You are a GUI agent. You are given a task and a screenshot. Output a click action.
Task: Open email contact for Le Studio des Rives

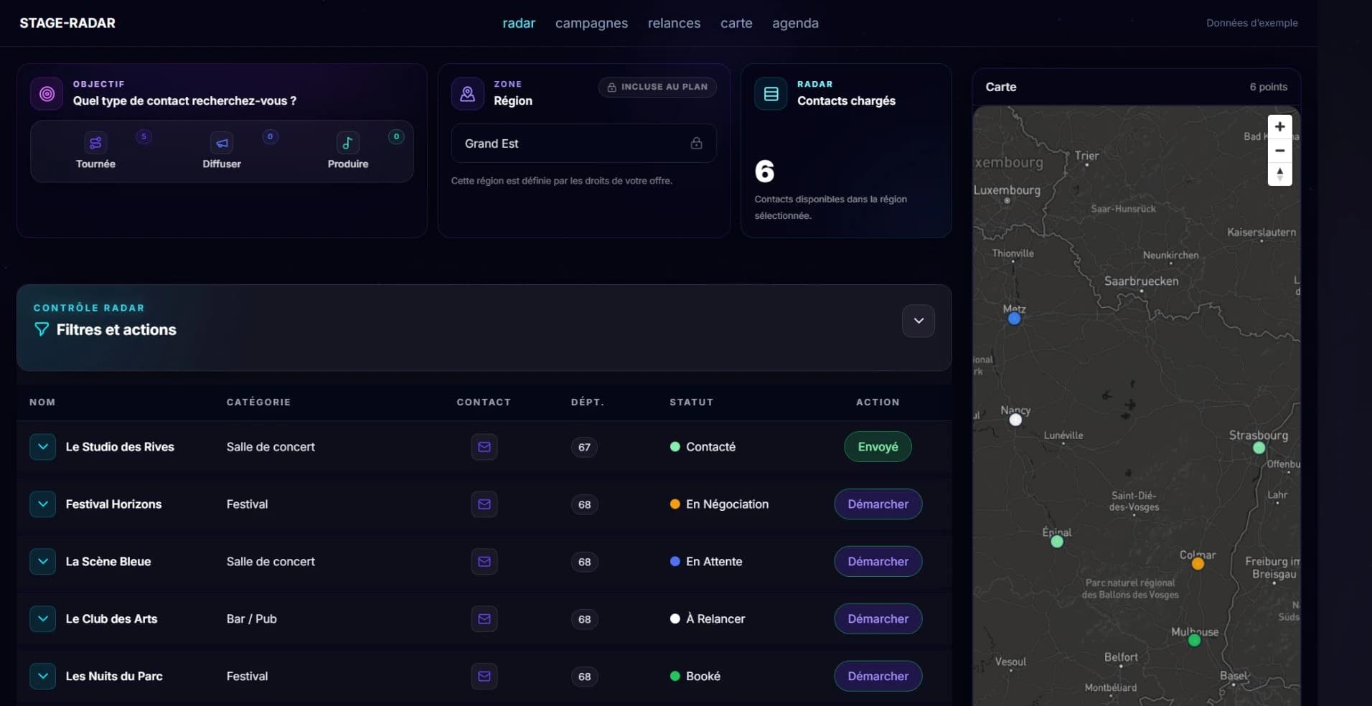pyautogui.click(x=484, y=447)
